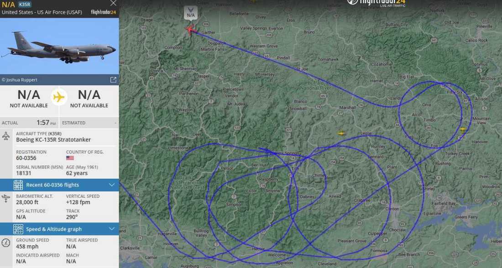Click the Recent 60-0356 flights header

pyautogui.click(x=59, y=185)
